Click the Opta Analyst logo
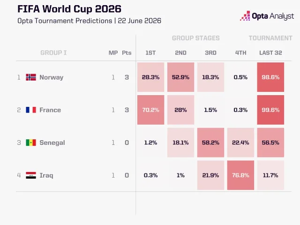This screenshot has width=300, height=225. [267, 16]
